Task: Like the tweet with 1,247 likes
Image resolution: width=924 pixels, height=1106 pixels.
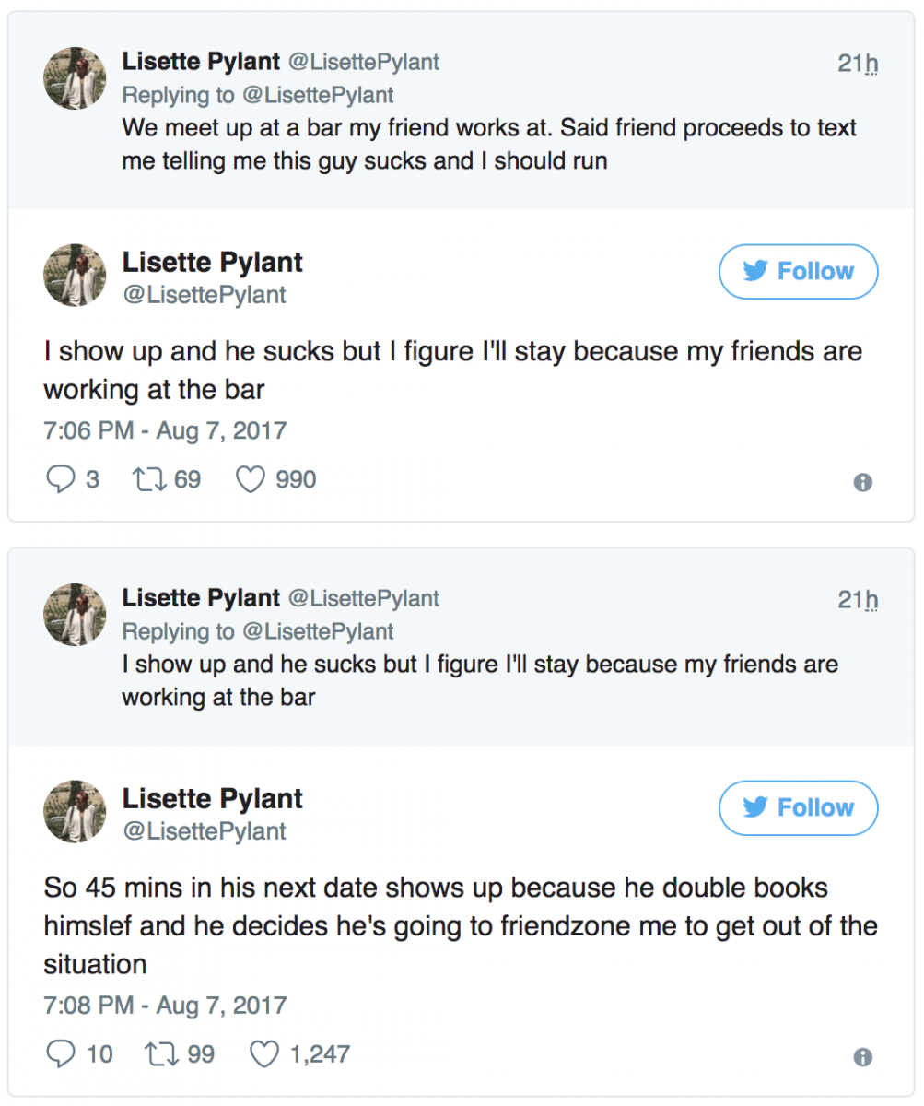Action: (264, 1053)
